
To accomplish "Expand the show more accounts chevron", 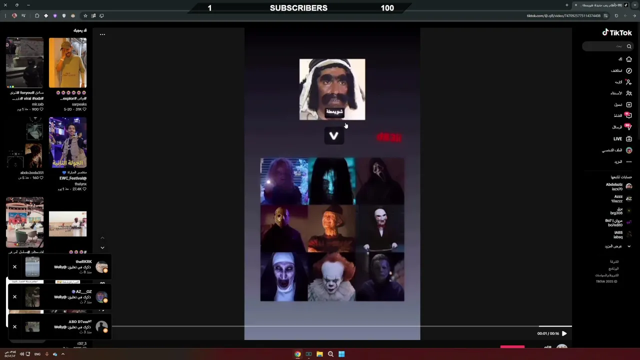I will pyautogui.click(x=629, y=246).
